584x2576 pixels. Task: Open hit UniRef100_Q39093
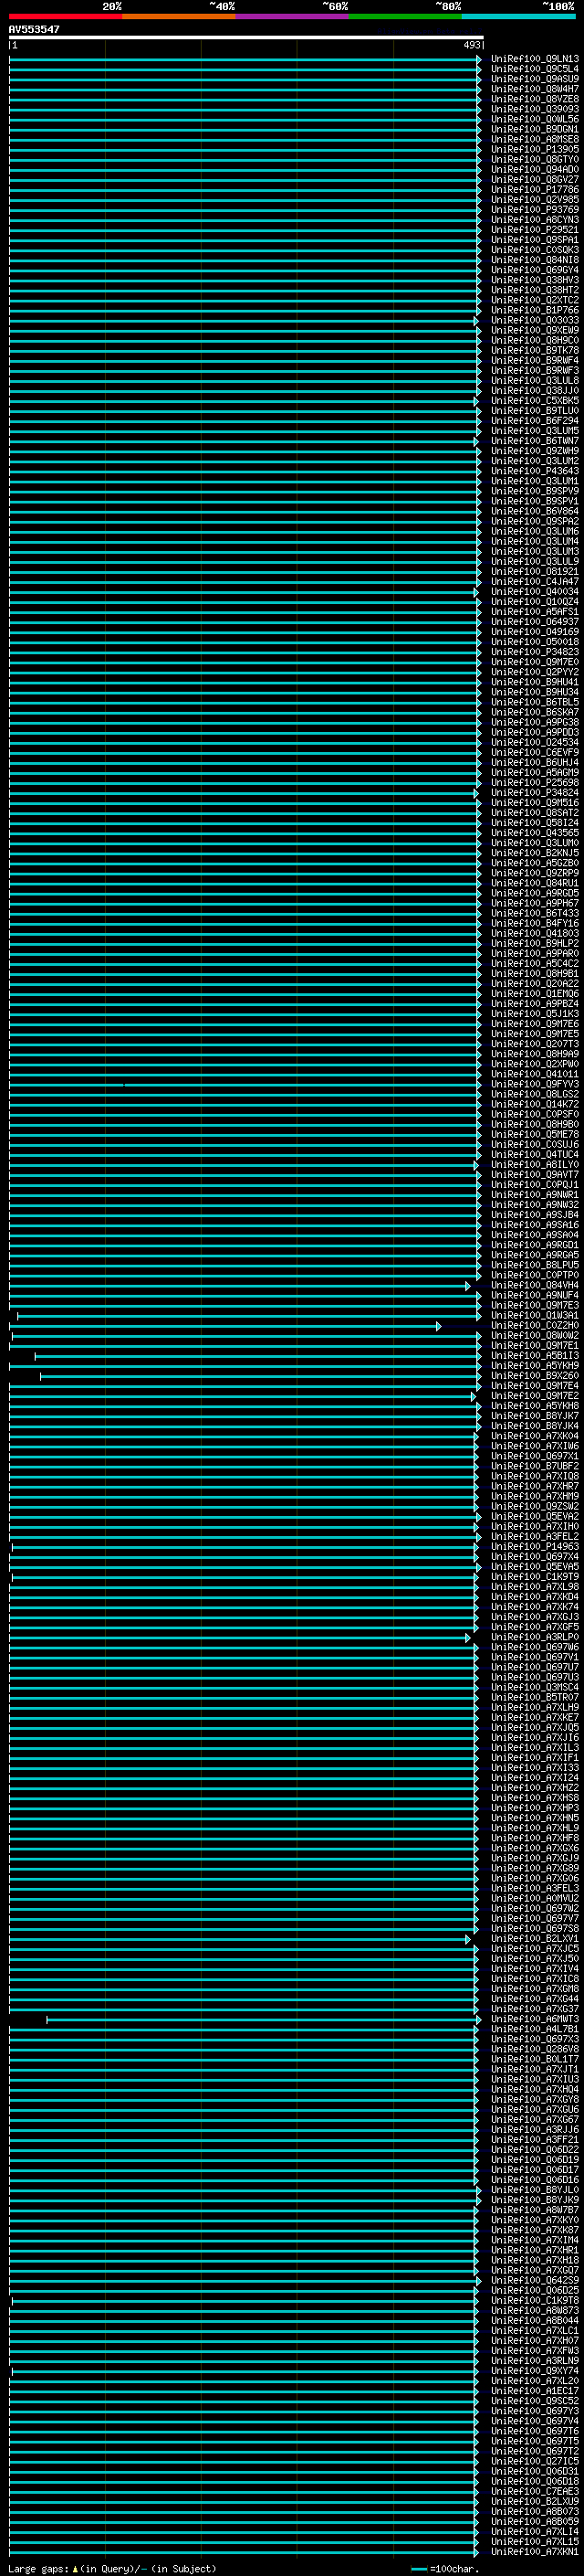534,109
